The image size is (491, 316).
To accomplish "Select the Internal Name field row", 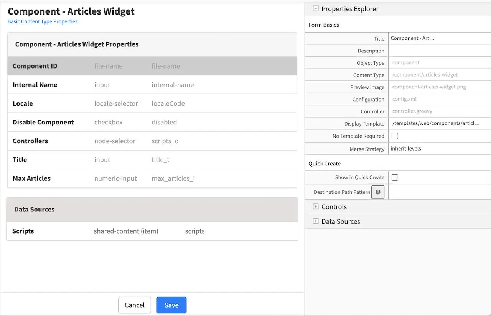I will [152, 85].
